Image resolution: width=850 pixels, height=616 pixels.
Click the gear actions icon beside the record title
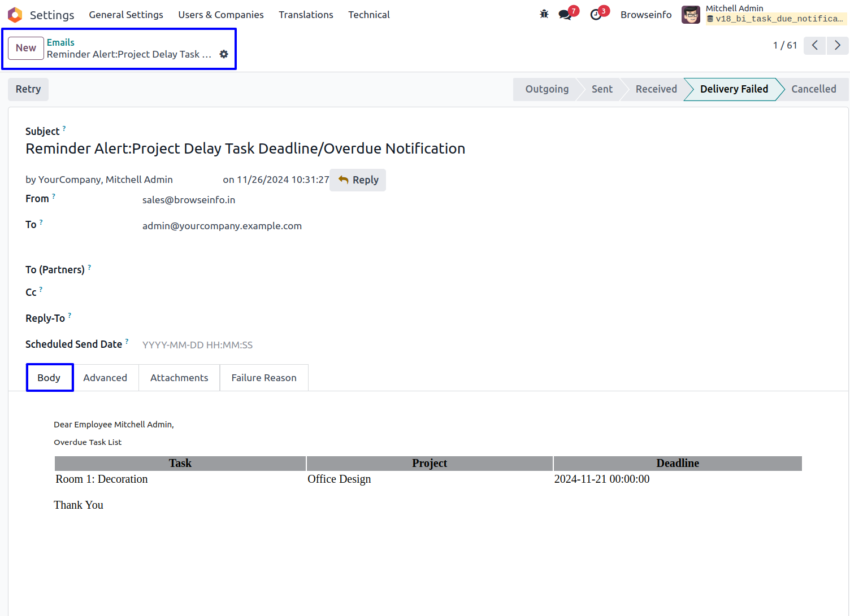click(x=224, y=54)
